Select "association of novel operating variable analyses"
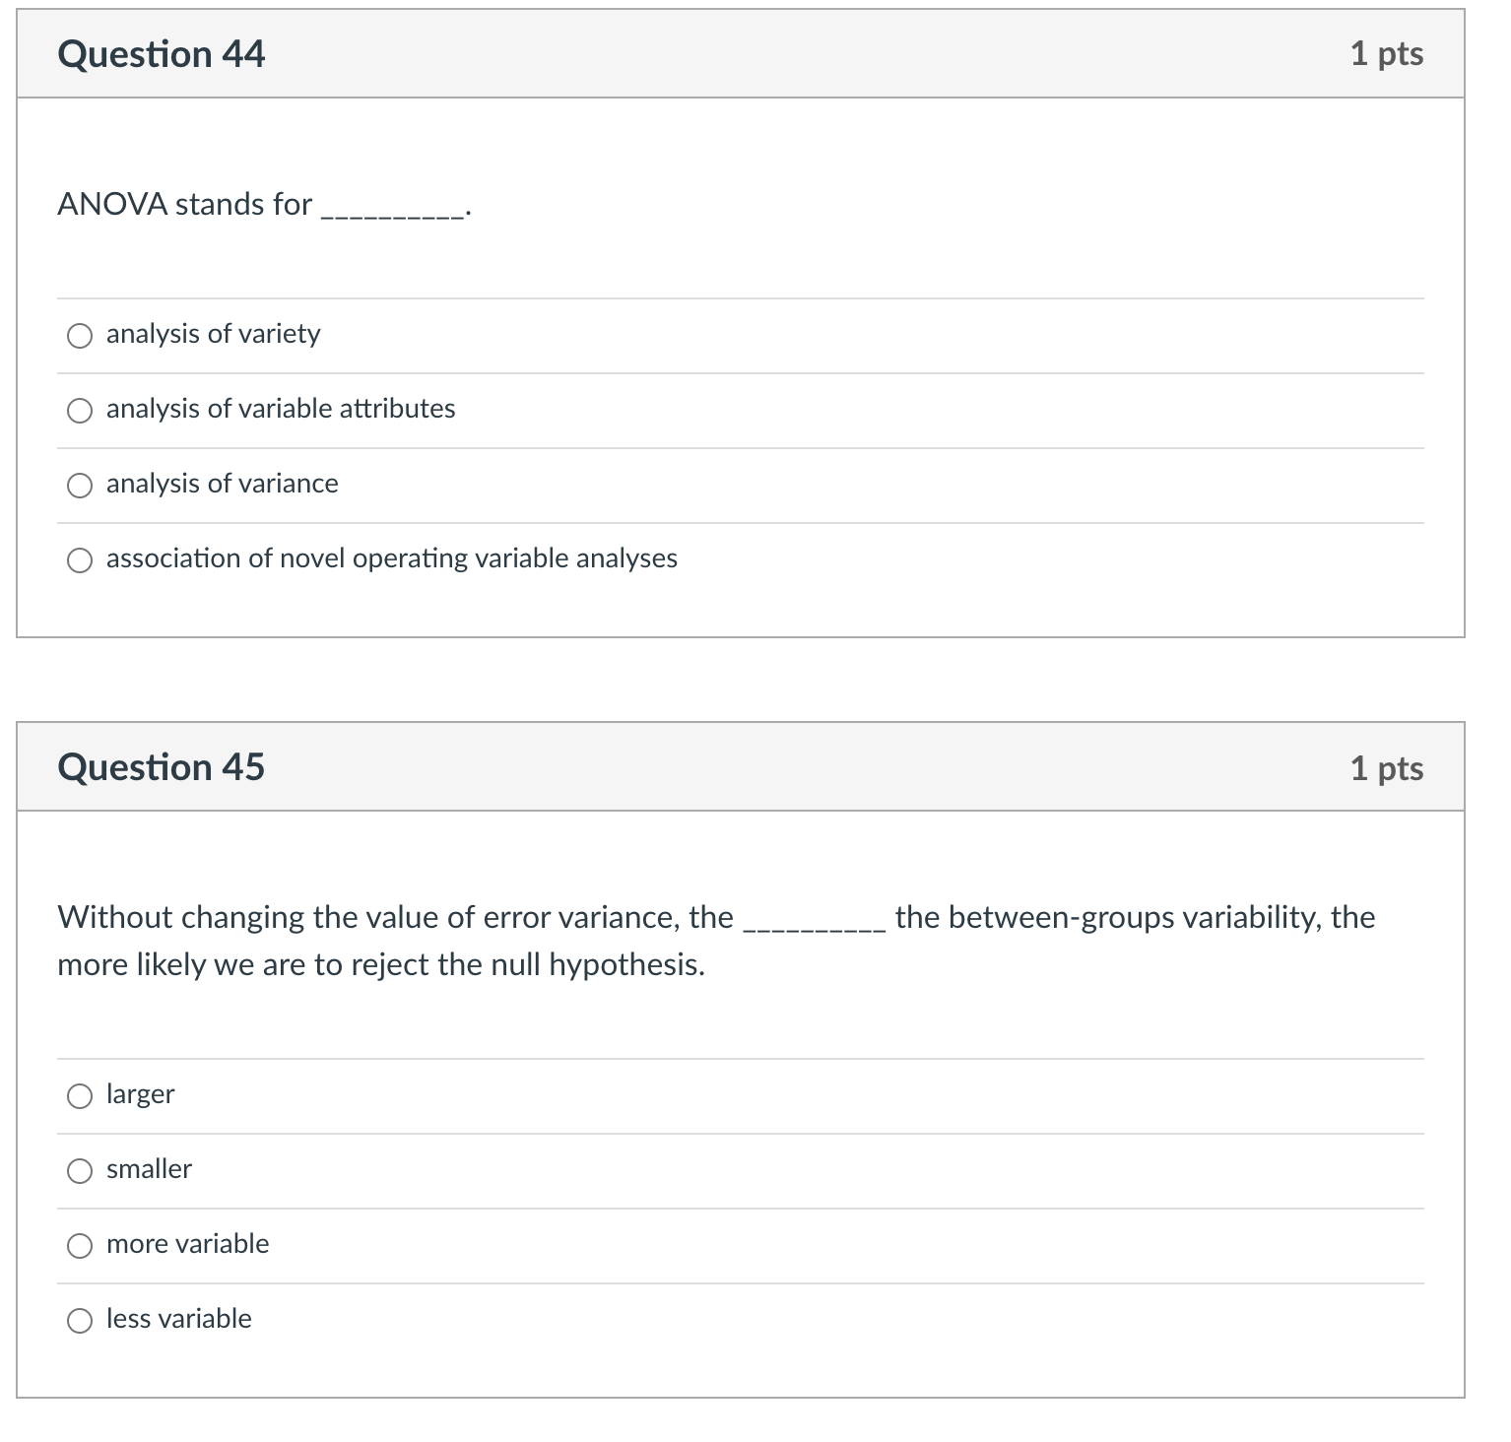 [81, 559]
